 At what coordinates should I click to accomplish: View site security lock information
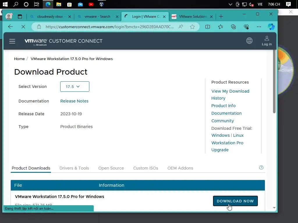[39, 27]
